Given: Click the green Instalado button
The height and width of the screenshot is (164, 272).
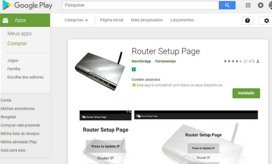Looking at the screenshot, I should tap(246, 93).
